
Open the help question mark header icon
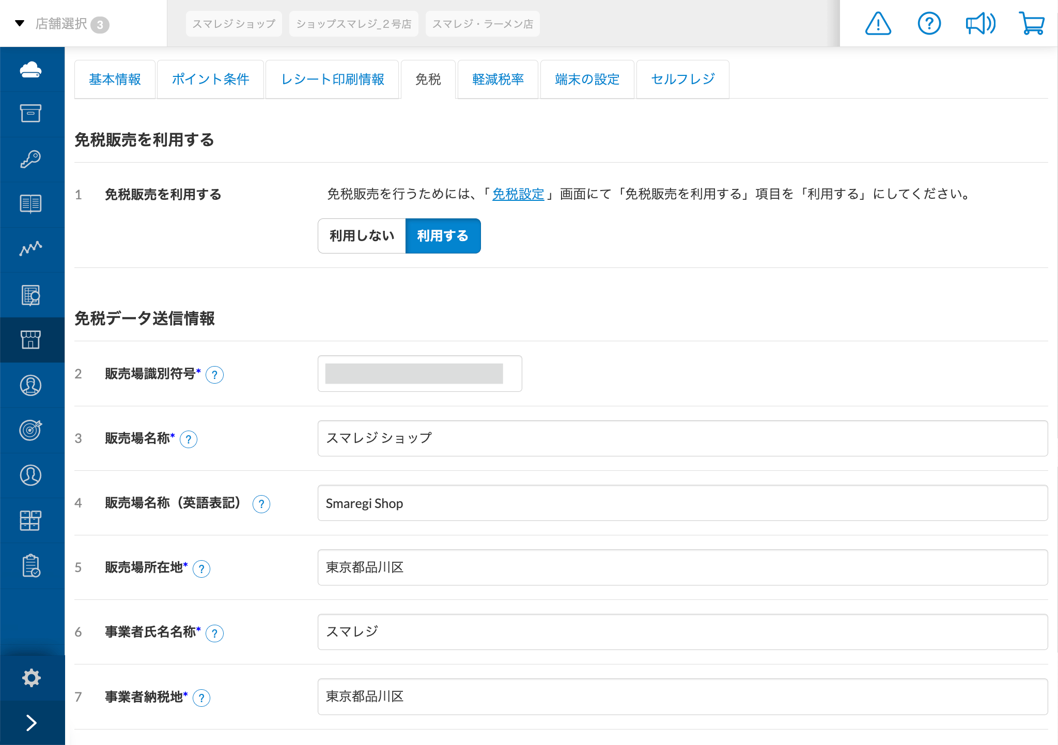click(x=929, y=24)
